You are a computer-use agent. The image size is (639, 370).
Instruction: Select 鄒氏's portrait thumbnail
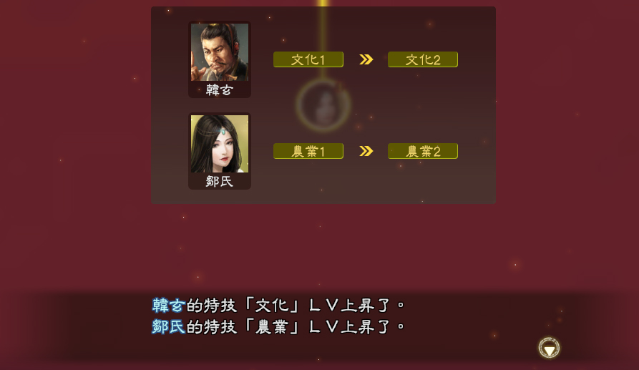pyautogui.click(x=220, y=144)
